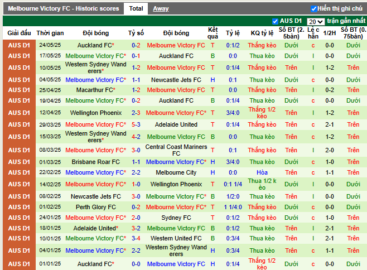The height and width of the screenshot is (270, 367).
Task: Click Brisbane Roar FC on 01/03/25
Action: tap(96, 162)
